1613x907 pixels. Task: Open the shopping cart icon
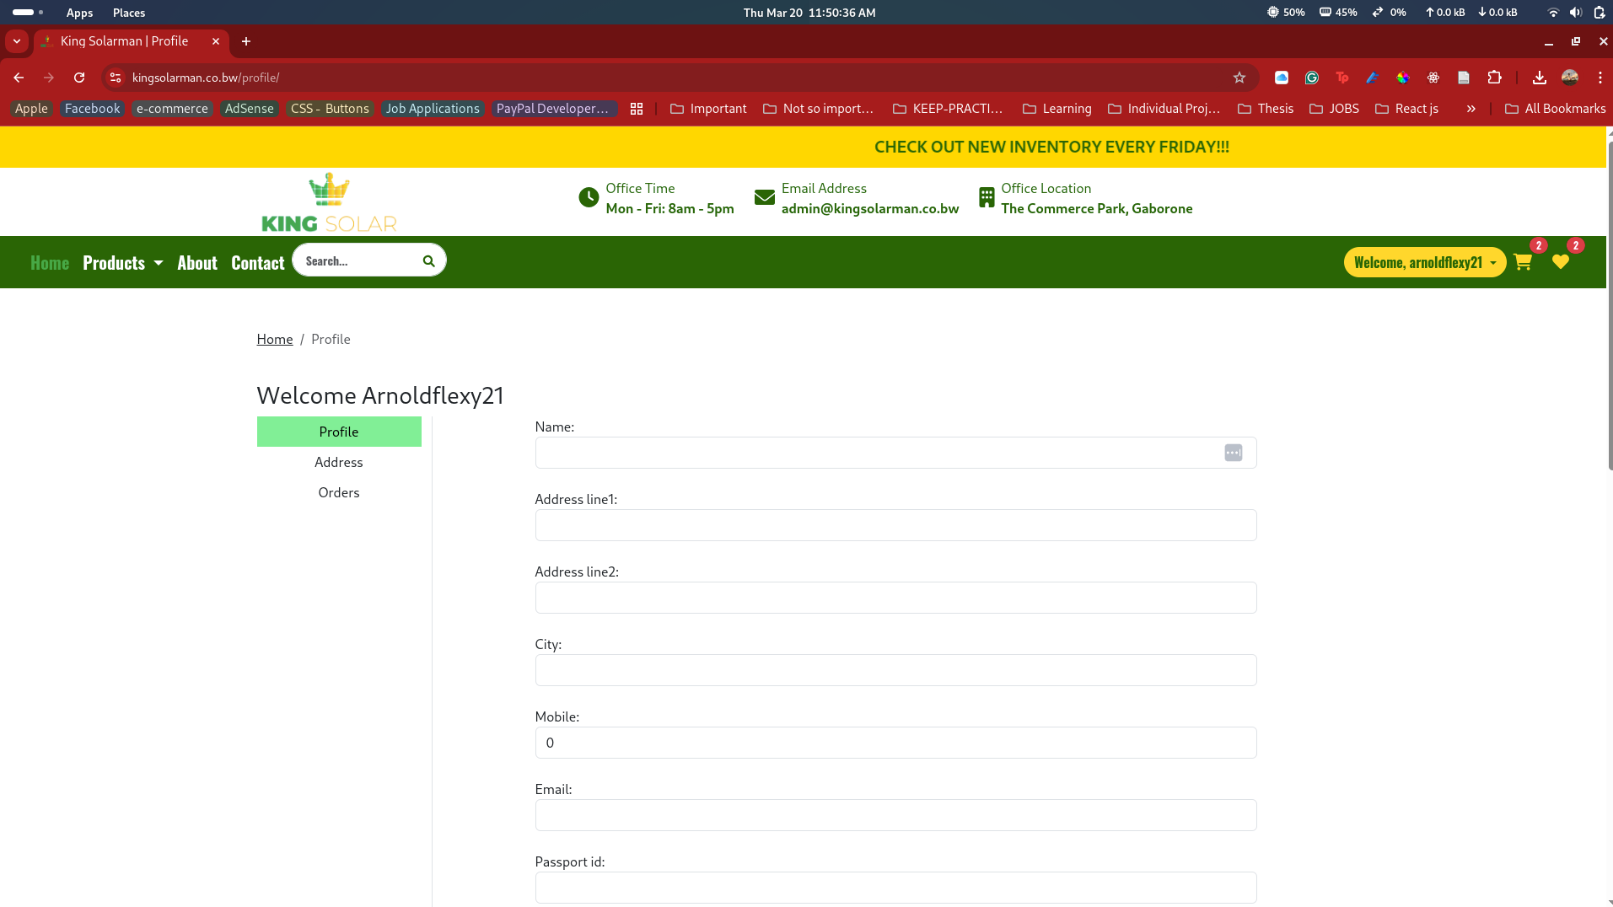1522,262
